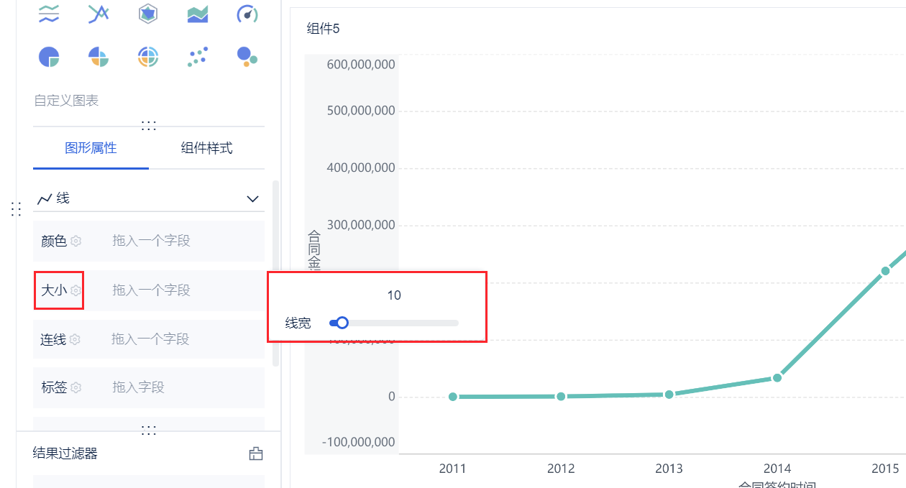906x488 pixels.
Task: Switch to the 组件样式 tab
Action: [206, 148]
